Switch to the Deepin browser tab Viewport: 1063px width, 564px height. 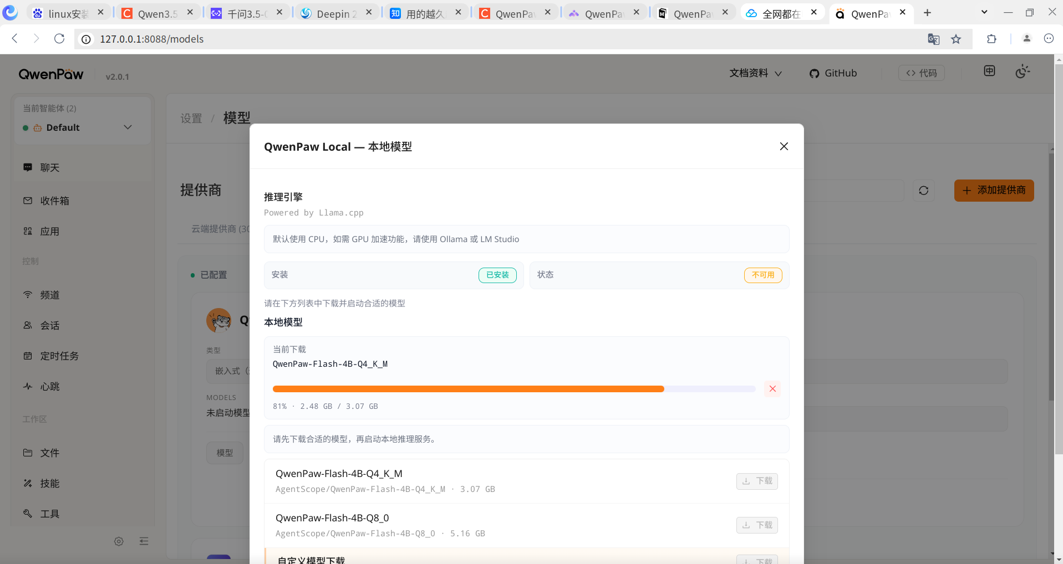tap(337, 13)
